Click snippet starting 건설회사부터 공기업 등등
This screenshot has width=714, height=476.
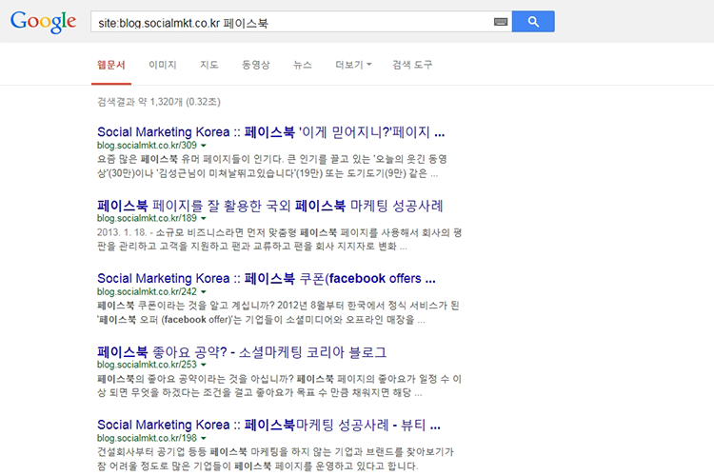tap(275, 459)
